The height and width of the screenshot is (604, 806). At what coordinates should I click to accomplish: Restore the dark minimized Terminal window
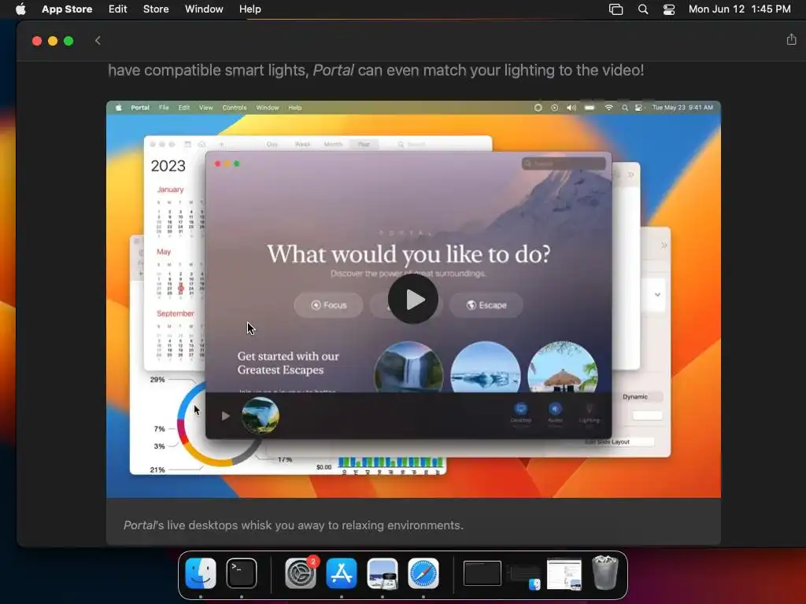pos(482,573)
